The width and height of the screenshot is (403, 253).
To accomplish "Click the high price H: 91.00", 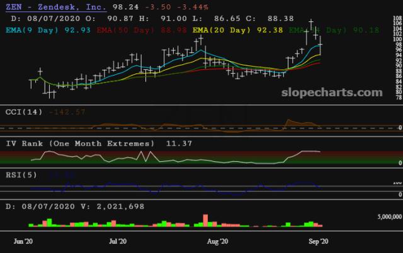I will tap(163, 18).
